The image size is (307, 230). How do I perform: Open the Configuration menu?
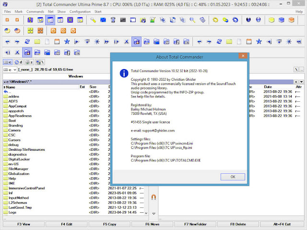80,12
